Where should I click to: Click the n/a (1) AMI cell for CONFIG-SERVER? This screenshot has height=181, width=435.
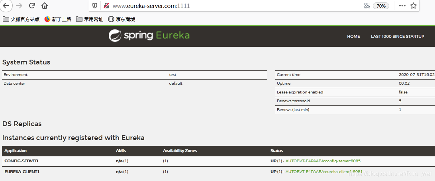[122, 161]
